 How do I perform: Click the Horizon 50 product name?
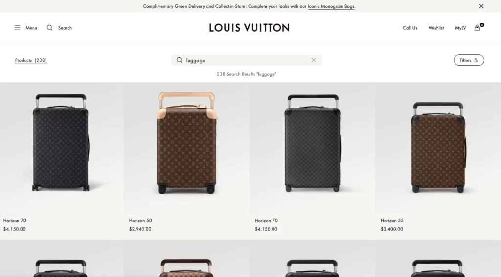click(140, 220)
